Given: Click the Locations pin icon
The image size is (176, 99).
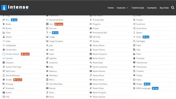Looking at the screenshot, I should (x=47, y=62).
